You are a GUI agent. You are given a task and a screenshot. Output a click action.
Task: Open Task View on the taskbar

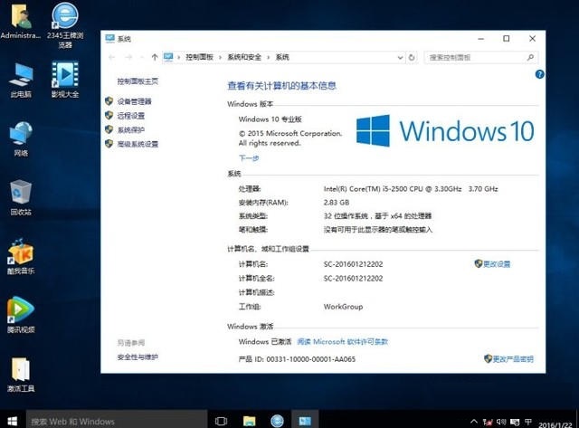point(221,421)
